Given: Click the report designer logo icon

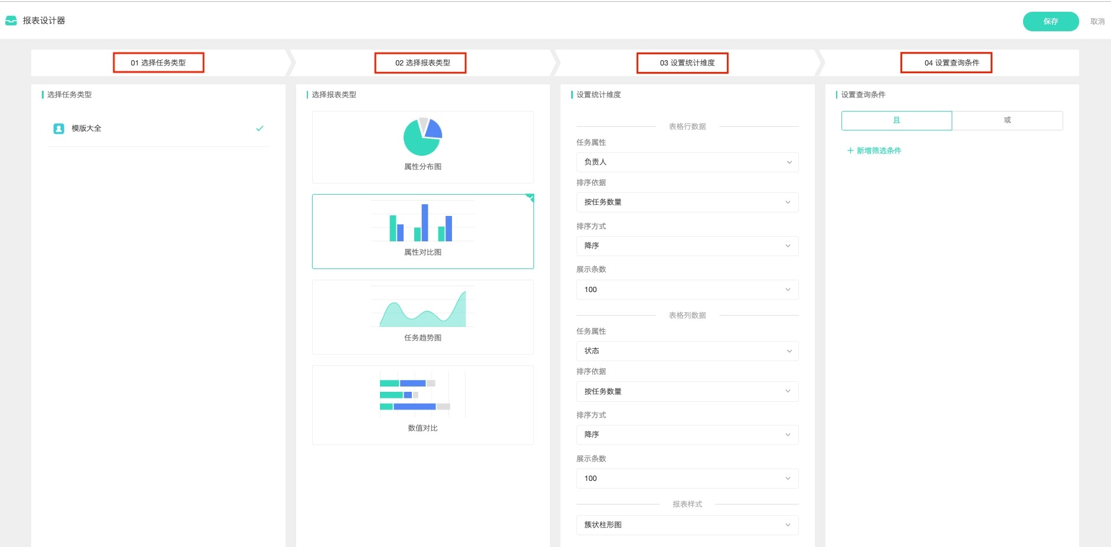Looking at the screenshot, I should pyautogui.click(x=11, y=21).
